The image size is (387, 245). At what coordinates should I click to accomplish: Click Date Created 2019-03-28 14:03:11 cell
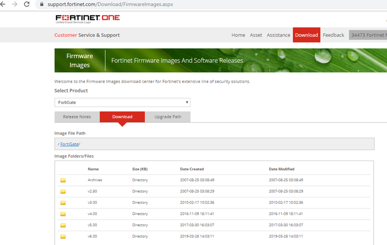point(197,236)
